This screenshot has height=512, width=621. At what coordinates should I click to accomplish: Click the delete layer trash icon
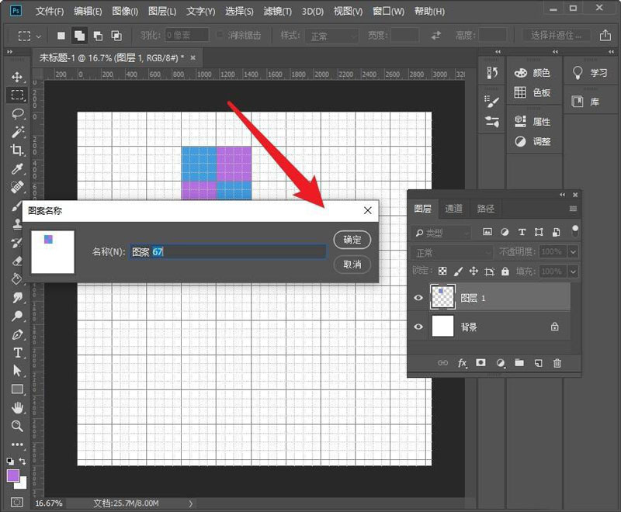[x=557, y=362]
